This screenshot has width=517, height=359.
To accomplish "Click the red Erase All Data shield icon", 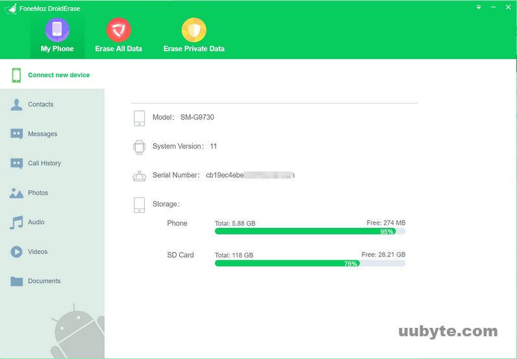I will coord(118,30).
